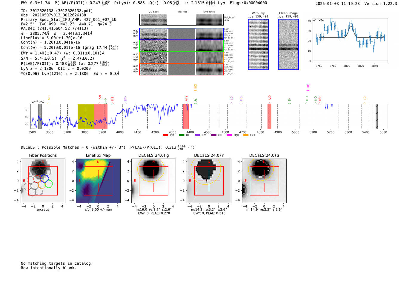Click the magenta OII line label
Screen dimensions: 418x284
pos(308,87)
